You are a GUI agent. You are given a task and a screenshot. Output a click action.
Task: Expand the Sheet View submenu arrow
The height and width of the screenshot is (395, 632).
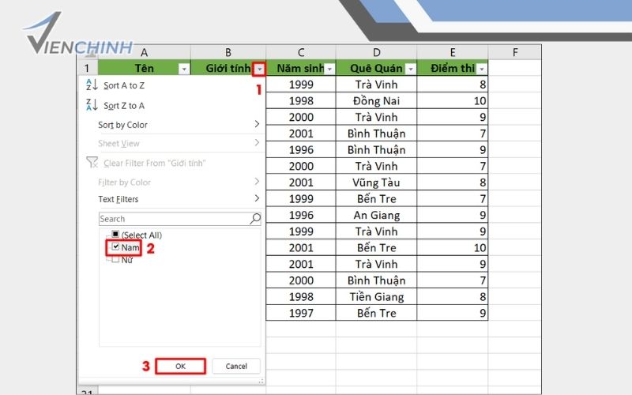click(257, 142)
